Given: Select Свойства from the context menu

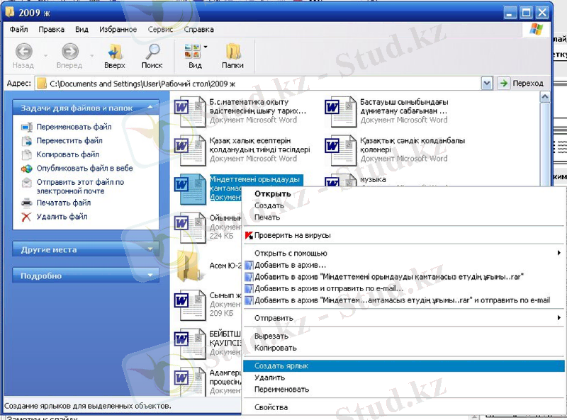Looking at the screenshot, I should pos(271,407).
